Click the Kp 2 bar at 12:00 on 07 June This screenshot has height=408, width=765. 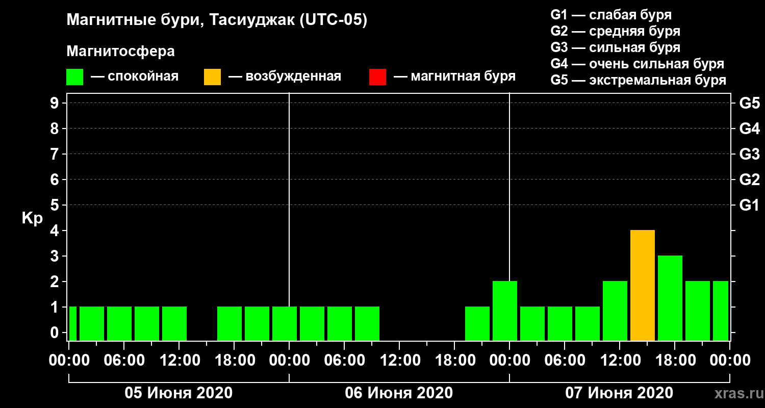615,311
